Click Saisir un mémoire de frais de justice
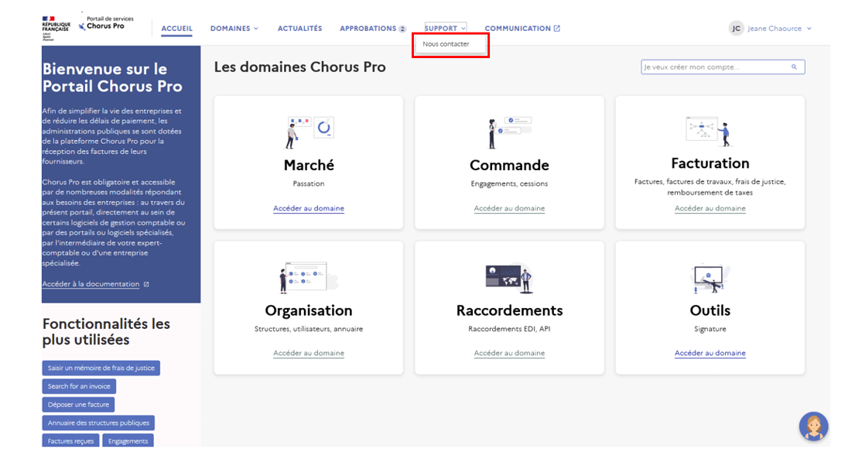Viewport: 855px width, 459px height. pyautogui.click(x=101, y=368)
